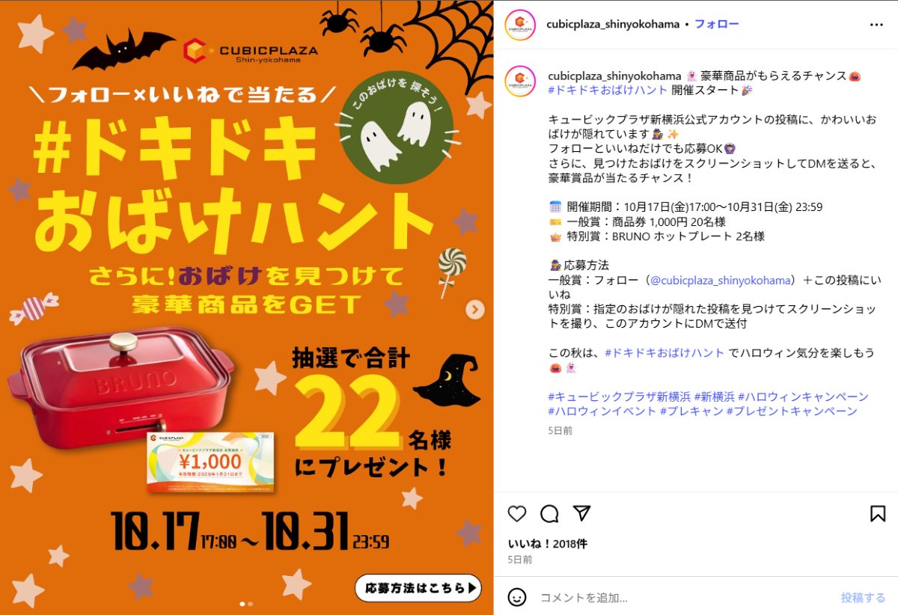Open comments via speech bubble icon
The image size is (898, 615).
[x=549, y=513]
